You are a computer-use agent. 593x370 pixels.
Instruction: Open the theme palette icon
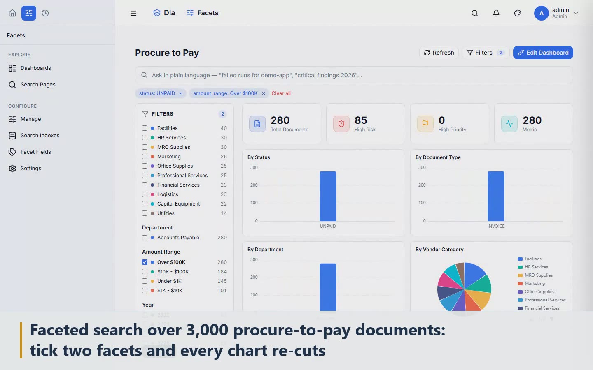pos(518,13)
